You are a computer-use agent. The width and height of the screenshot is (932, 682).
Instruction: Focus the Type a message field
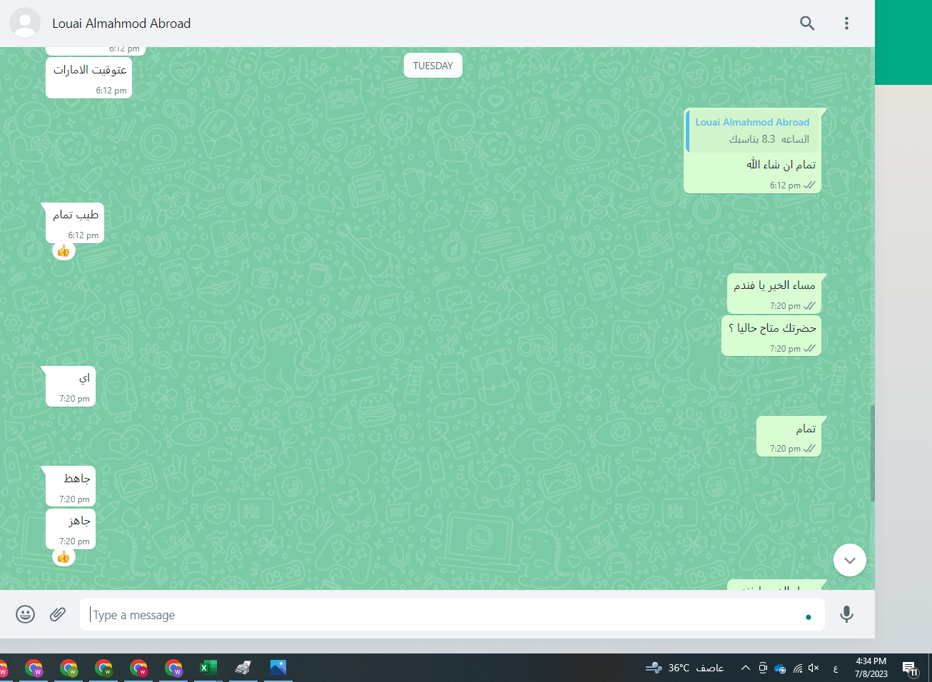(x=452, y=614)
